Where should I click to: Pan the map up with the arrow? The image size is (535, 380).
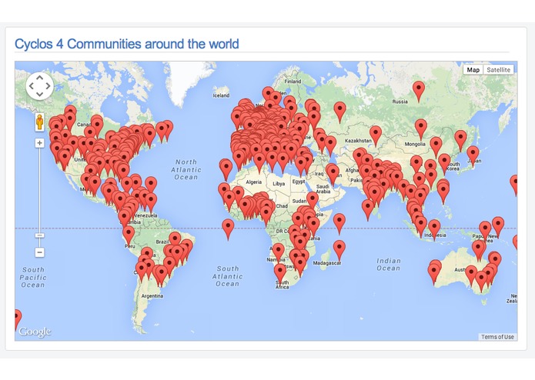point(39,78)
